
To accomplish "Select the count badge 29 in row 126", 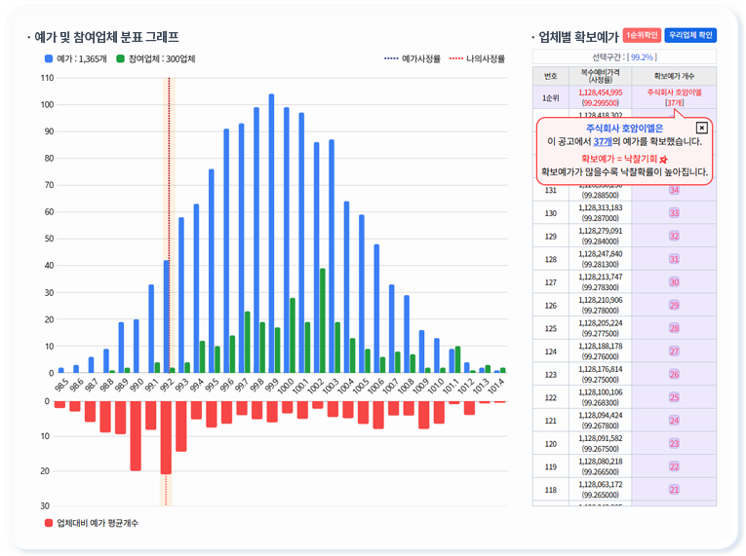I will tap(674, 305).
